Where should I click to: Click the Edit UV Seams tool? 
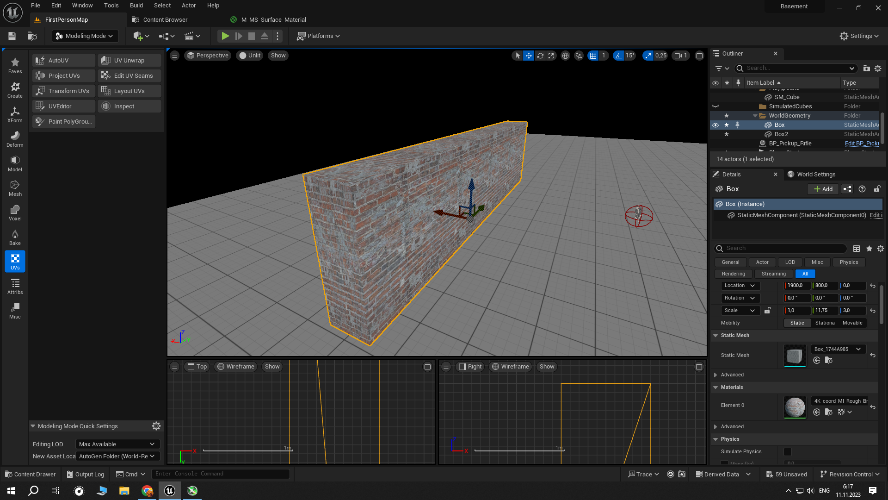[129, 75]
